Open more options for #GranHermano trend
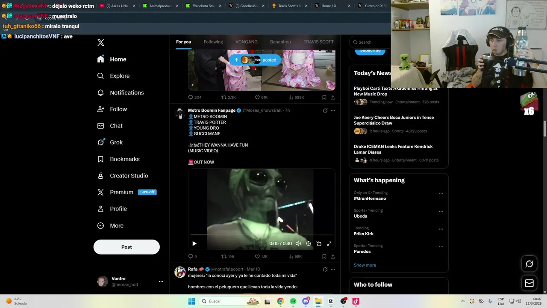 point(441,194)
